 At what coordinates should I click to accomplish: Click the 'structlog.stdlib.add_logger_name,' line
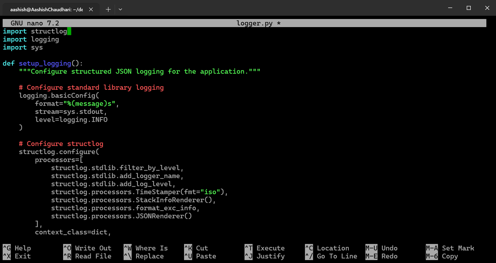117,176
